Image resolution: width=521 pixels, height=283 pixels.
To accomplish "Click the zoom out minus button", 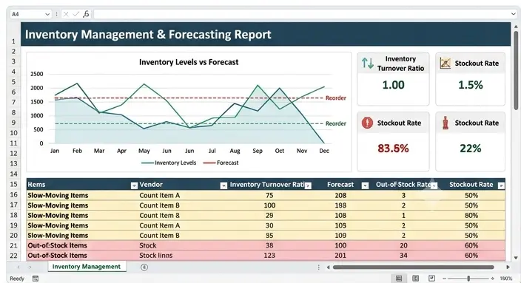I will (444, 279).
